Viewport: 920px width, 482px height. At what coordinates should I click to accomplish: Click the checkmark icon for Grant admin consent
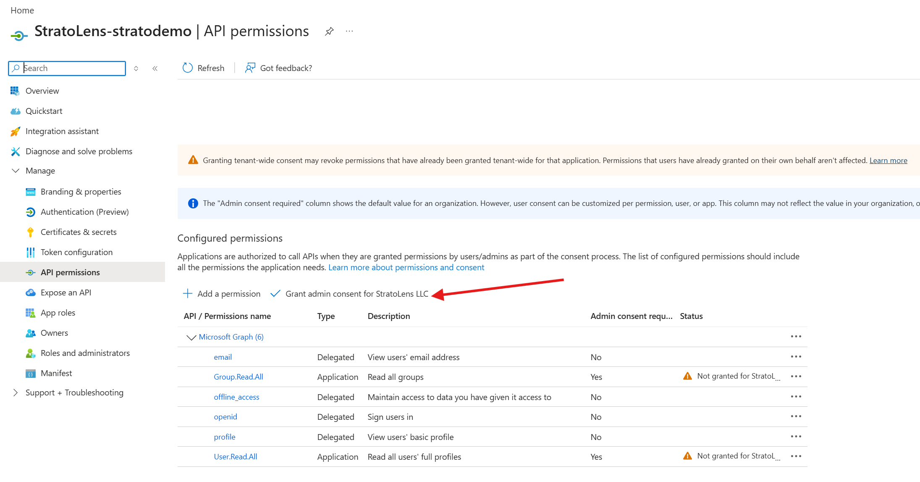coord(275,294)
